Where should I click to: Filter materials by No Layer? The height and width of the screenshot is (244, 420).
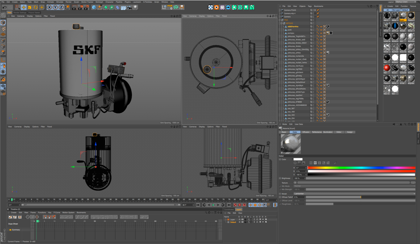point(396,10)
